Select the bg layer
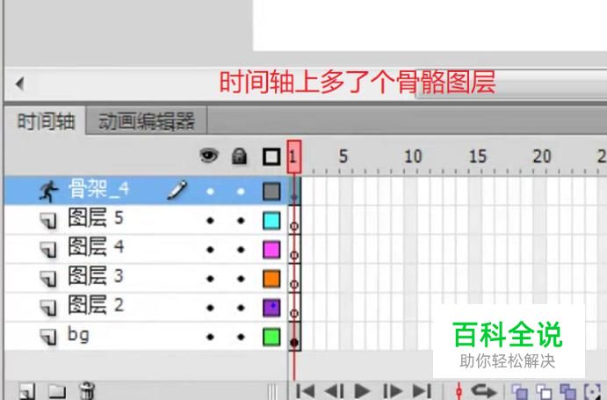 pyautogui.click(x=146, y=336)
